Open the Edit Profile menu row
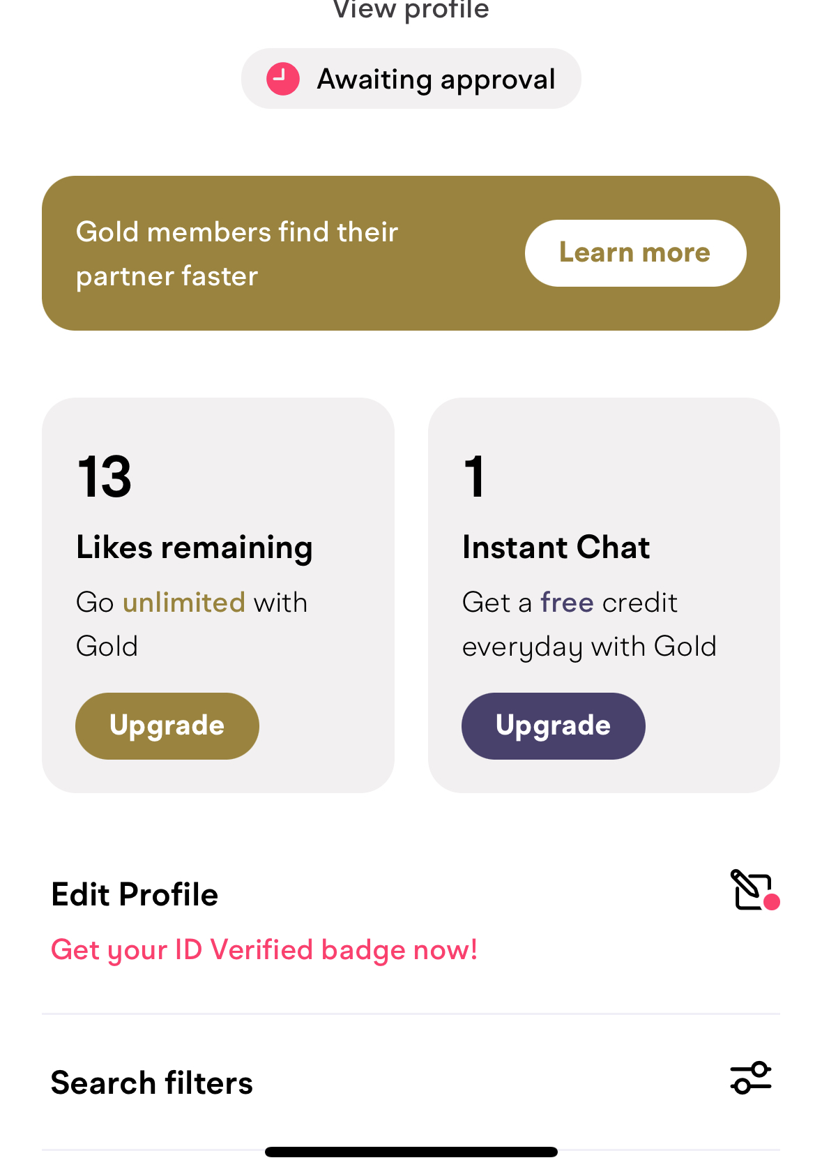822x1174 pixels. [x=411, y=921]
